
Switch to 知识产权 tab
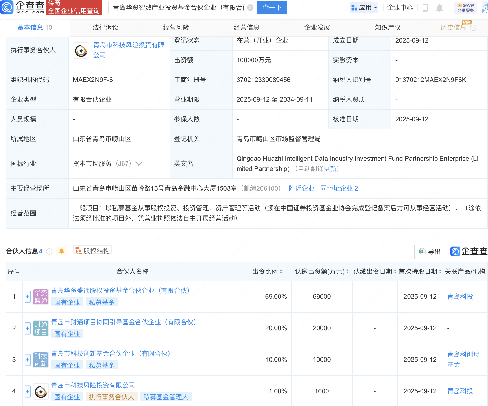[388, 27]
